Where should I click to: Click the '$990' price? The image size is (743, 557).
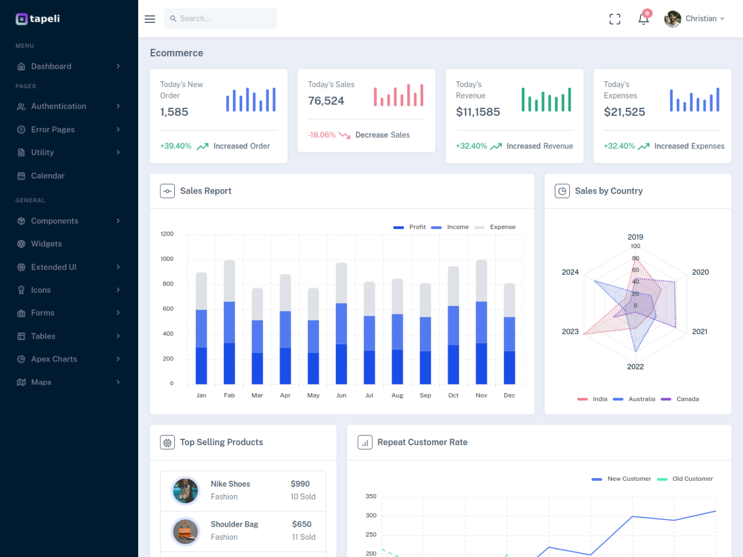click(300, 484)
